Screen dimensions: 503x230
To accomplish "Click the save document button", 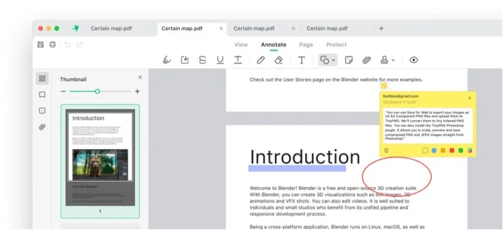I will point(40,45).
